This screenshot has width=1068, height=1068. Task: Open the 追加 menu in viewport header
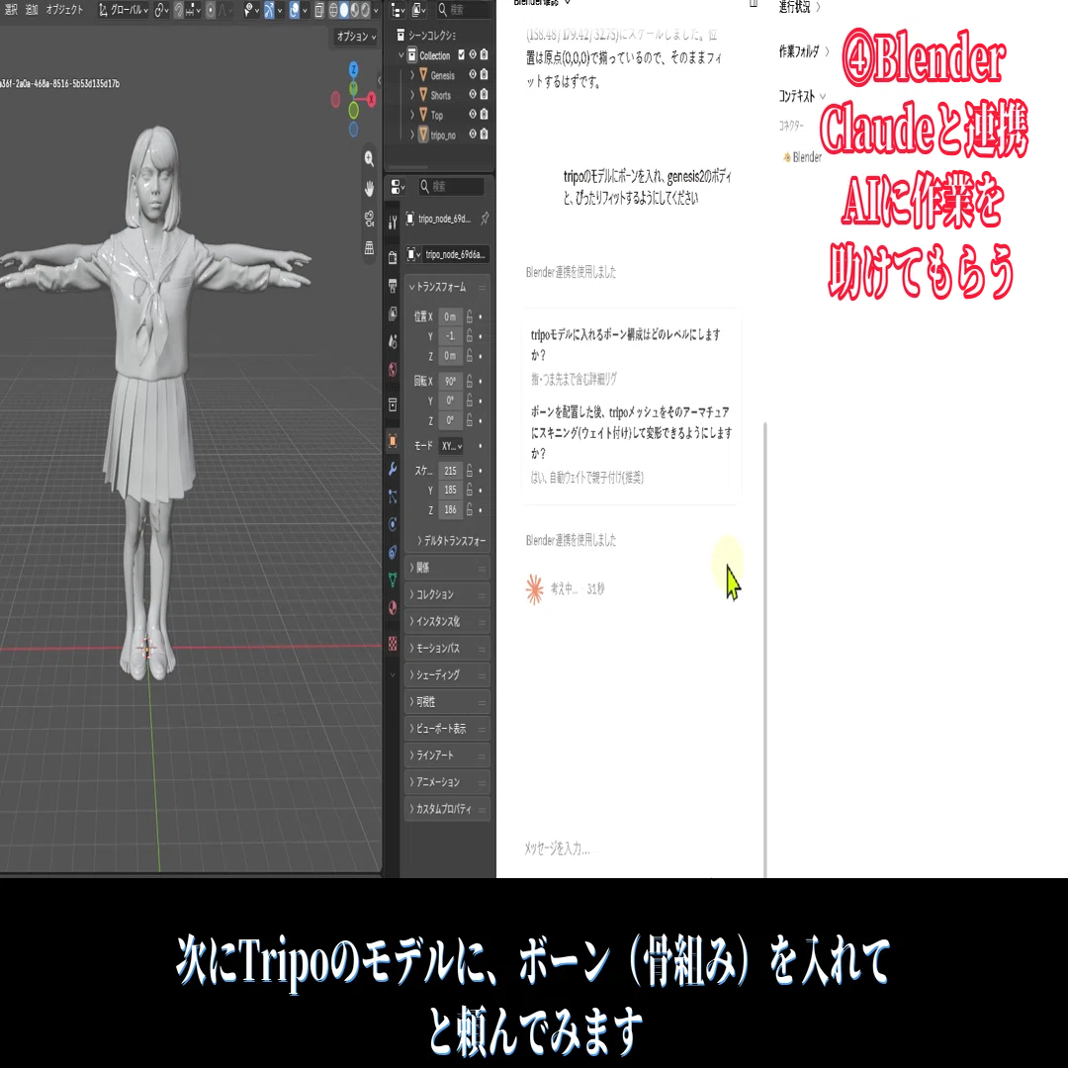32,10
